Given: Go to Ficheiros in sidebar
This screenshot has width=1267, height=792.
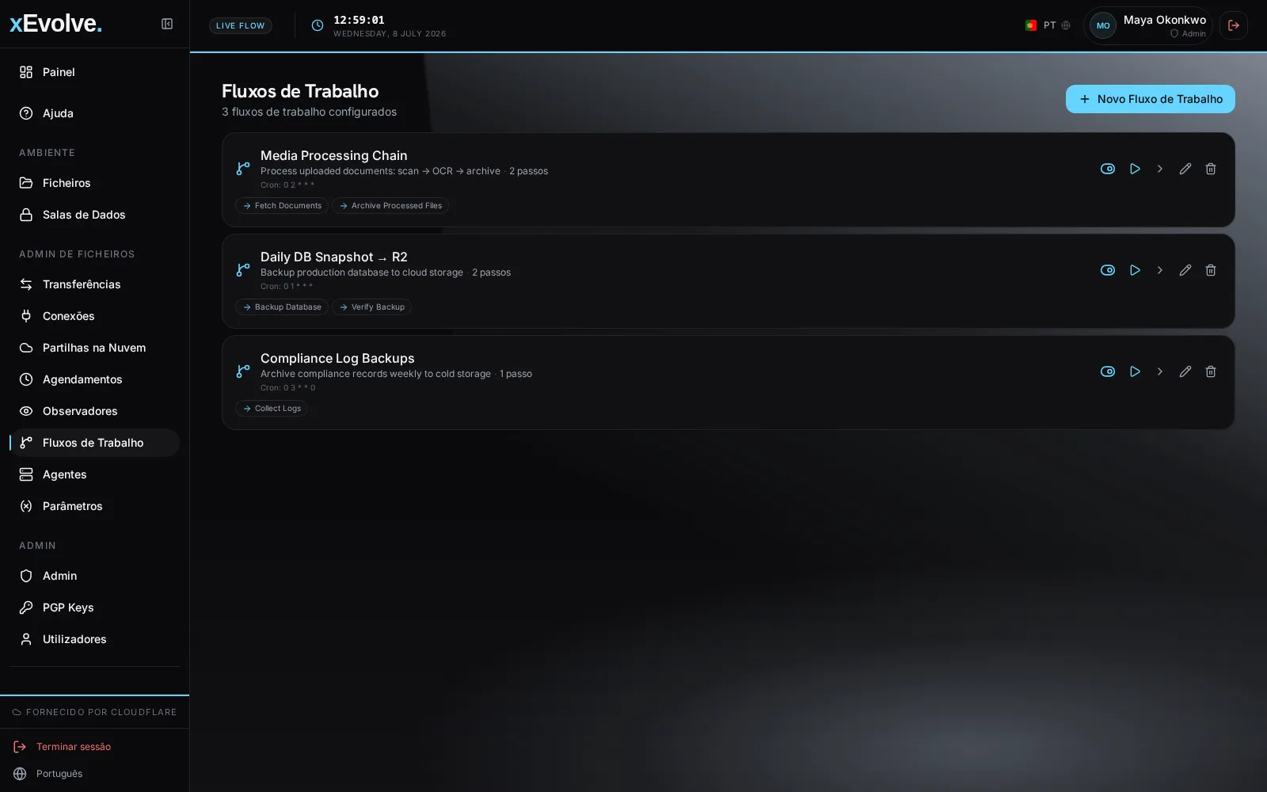Looking at the screenshot, I should pyautogui.click(x=94, y=183).
